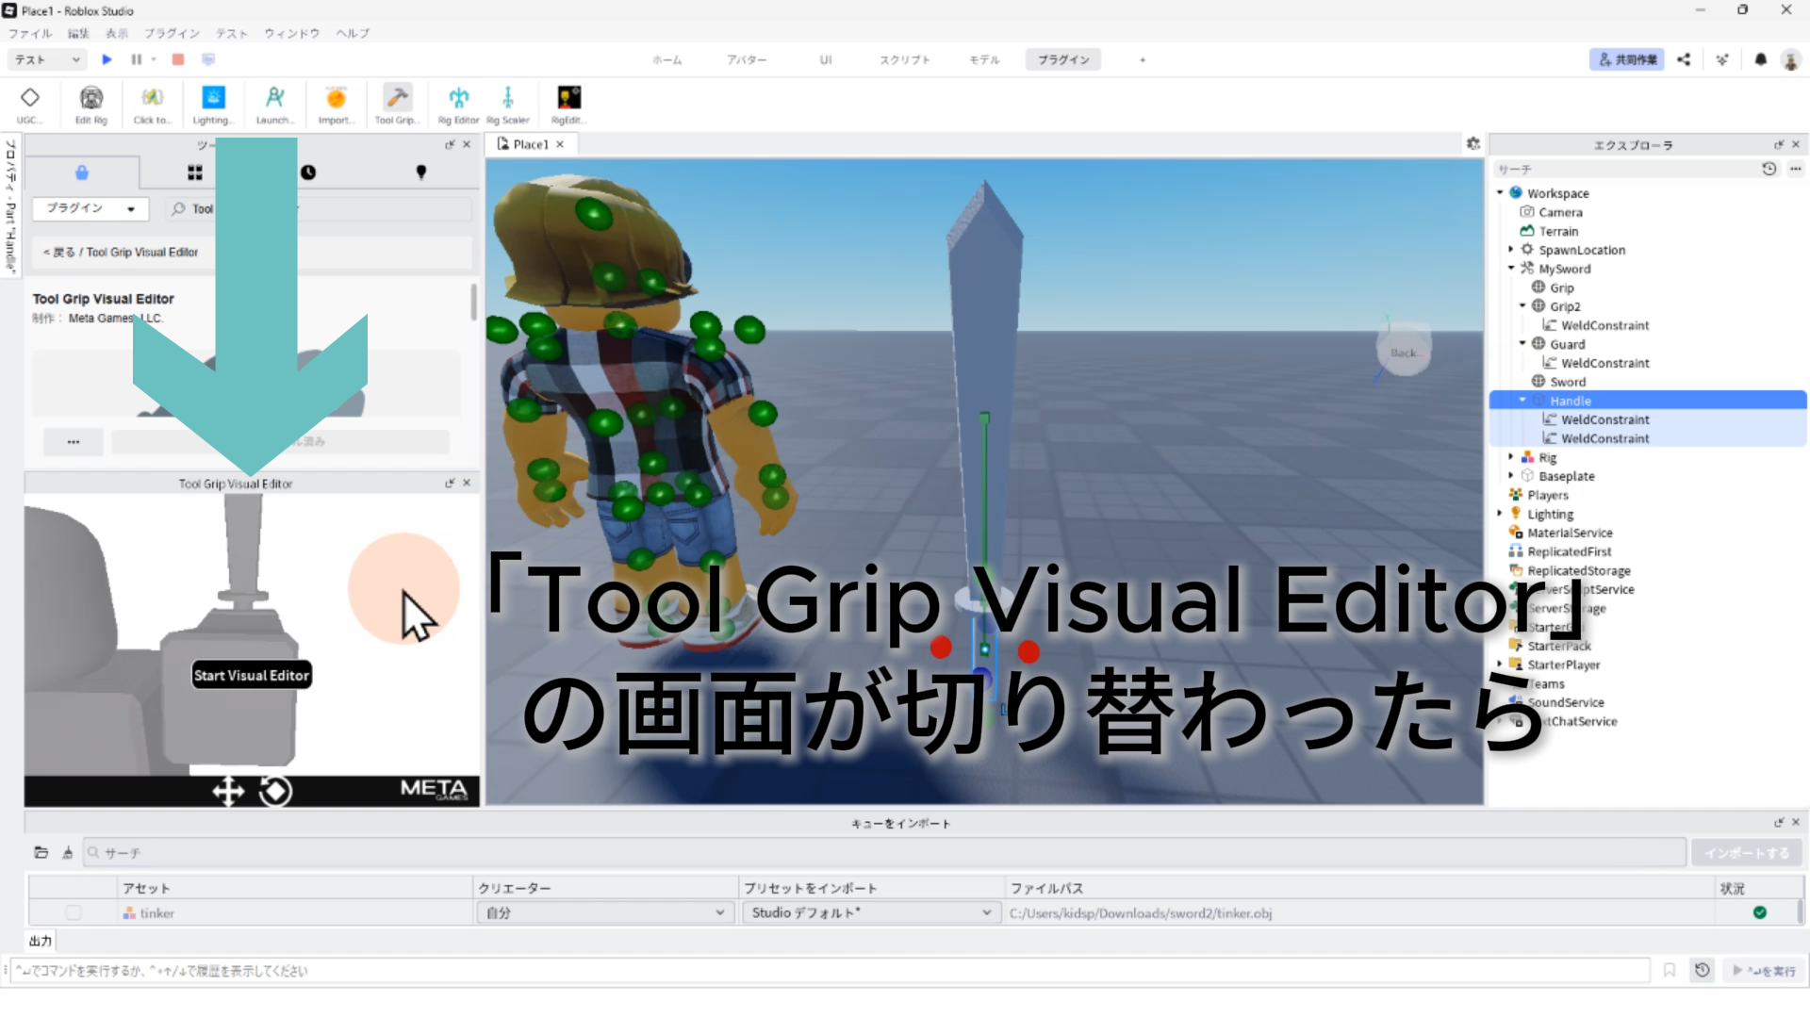
Task: Open the creator dropdown
Action: [x=603, y=912]
